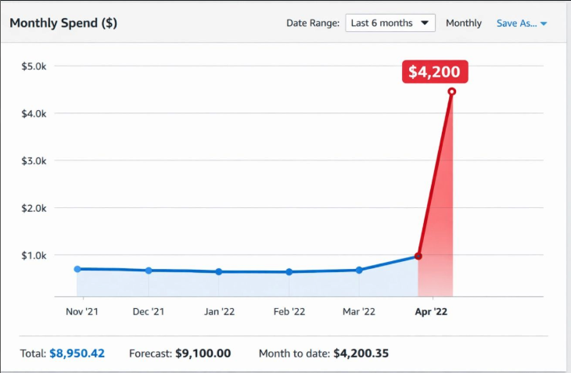
Task: Click the Nov '21 data point on line
Action: [77, 269]
